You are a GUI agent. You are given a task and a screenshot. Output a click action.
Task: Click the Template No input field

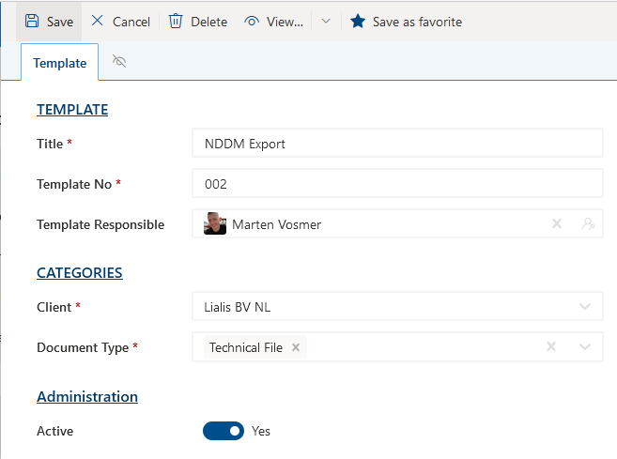click(x=396, y=185)
